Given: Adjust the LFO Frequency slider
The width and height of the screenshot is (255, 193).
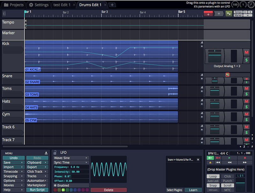Looking at the screenshot, I should click(x=71, y=167).
